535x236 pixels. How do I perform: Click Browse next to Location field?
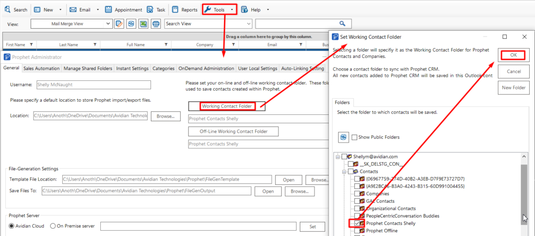coord(166,116)
